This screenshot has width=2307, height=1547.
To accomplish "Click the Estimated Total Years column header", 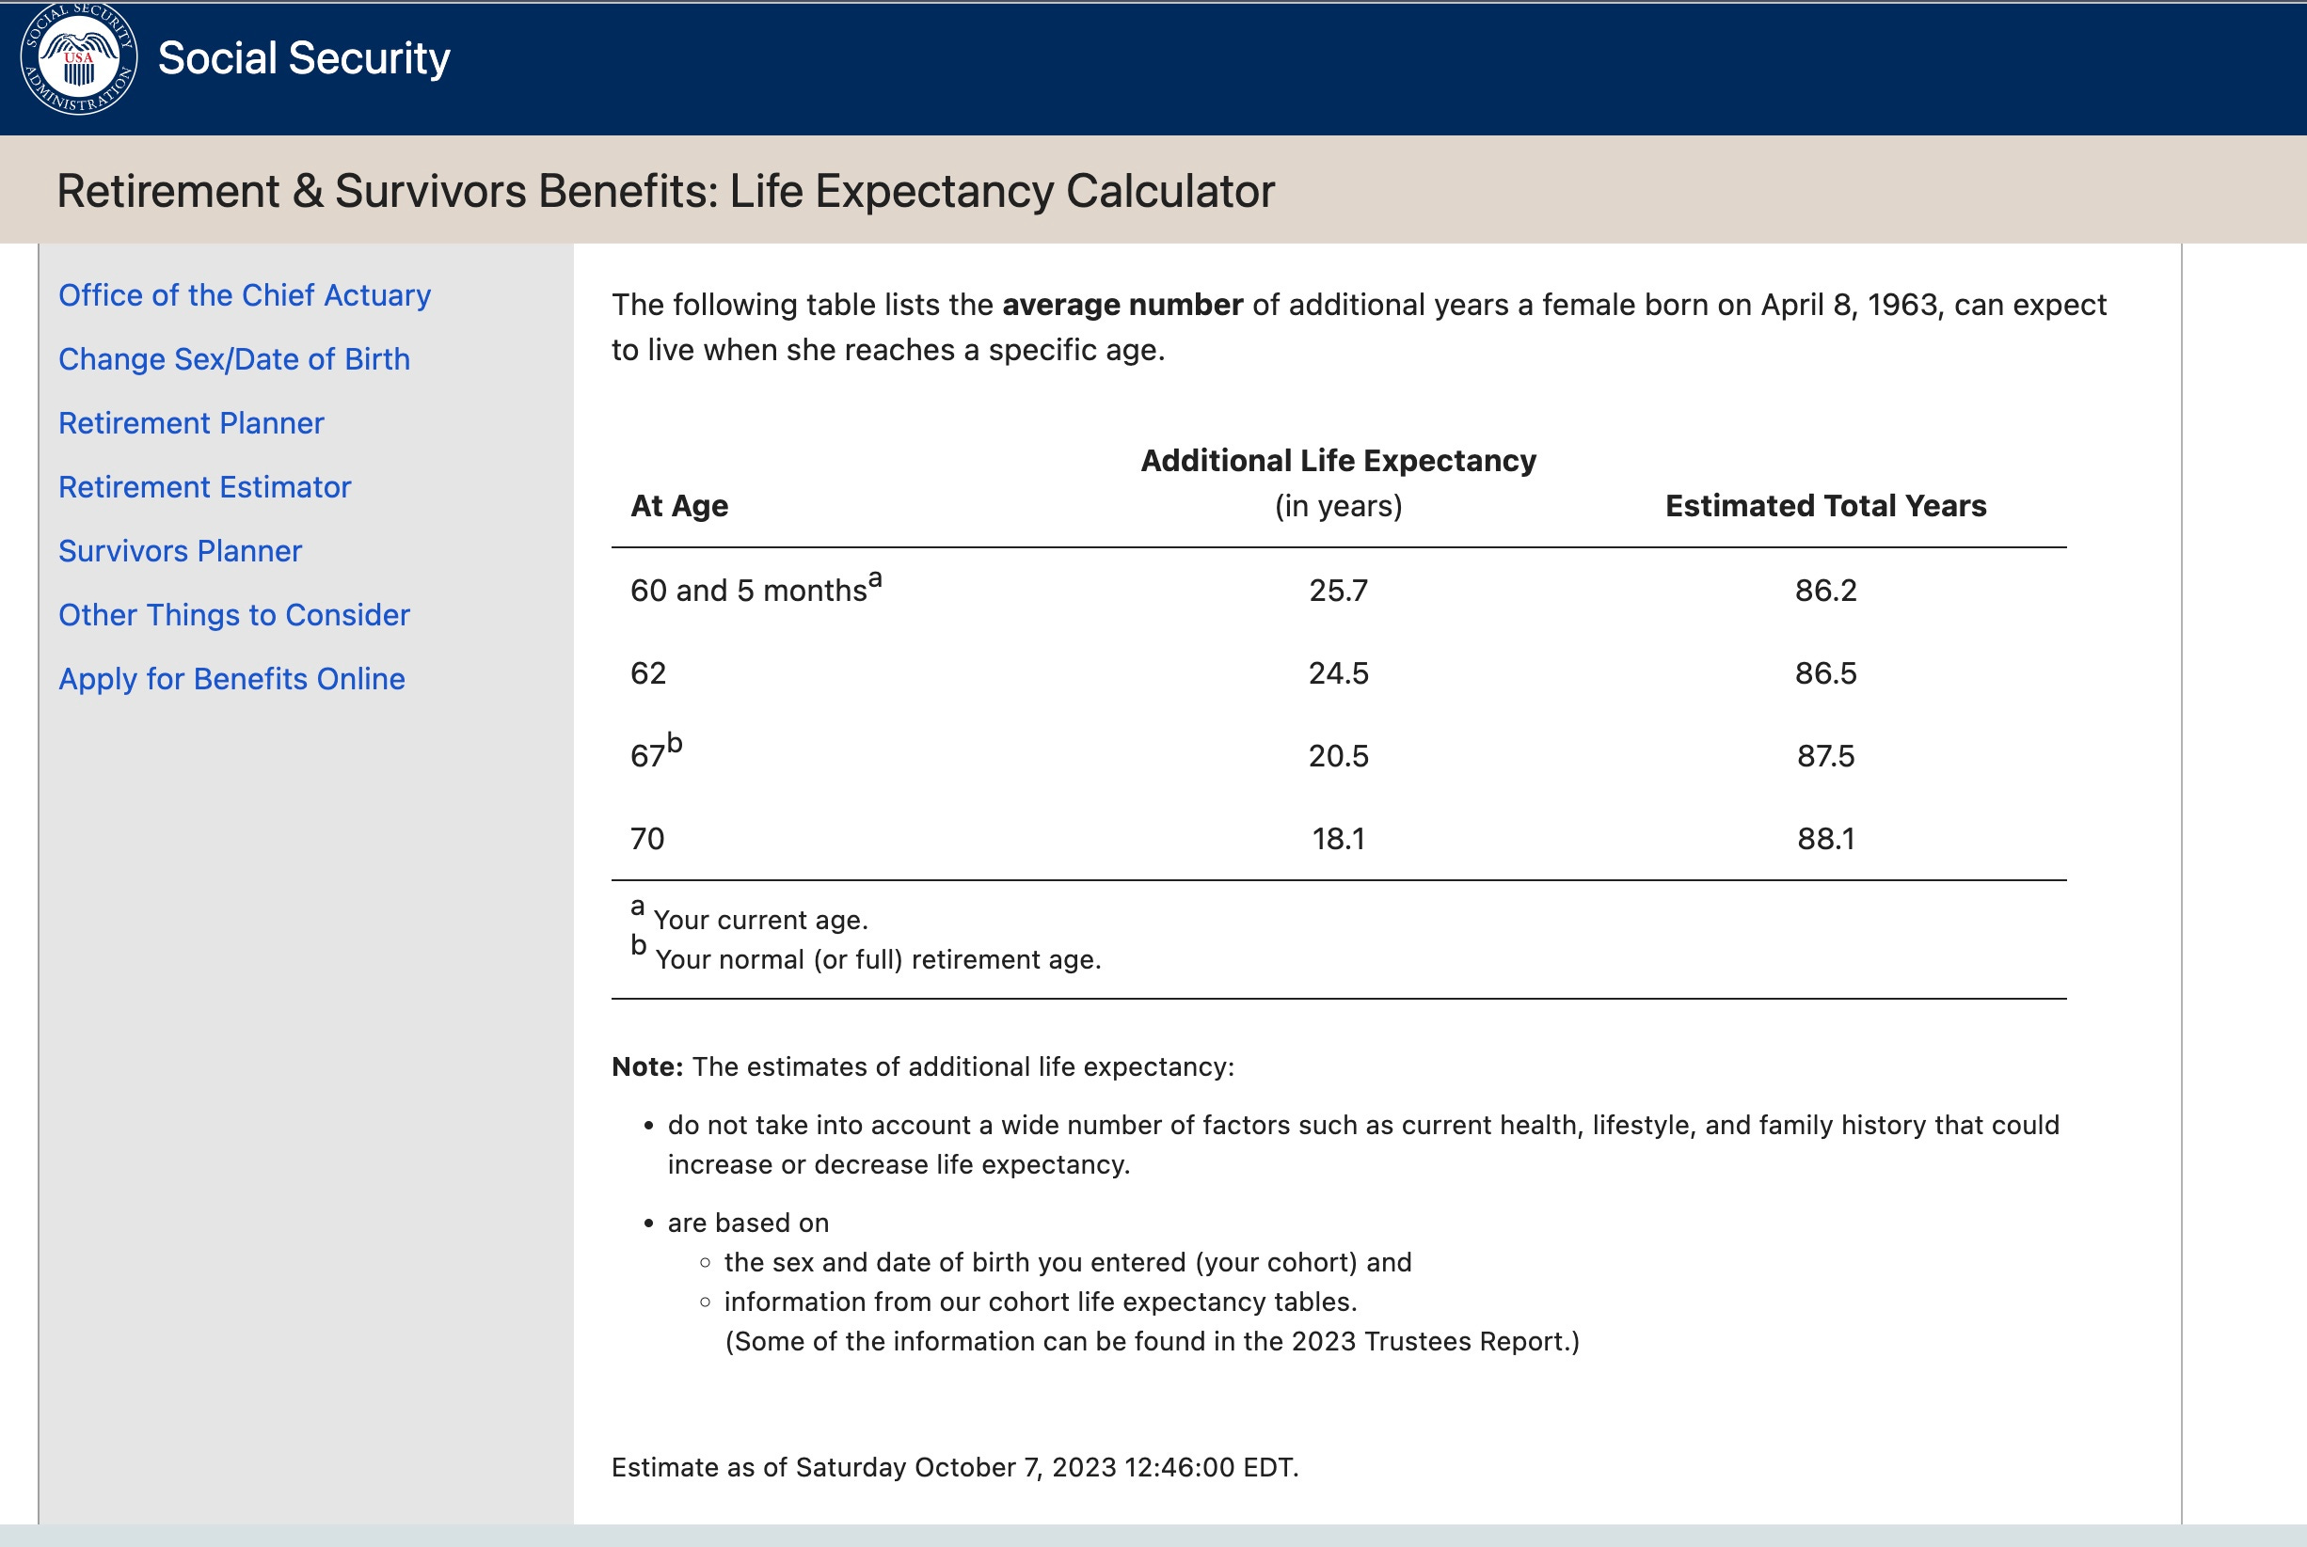I will click(x=1826, y=506).
